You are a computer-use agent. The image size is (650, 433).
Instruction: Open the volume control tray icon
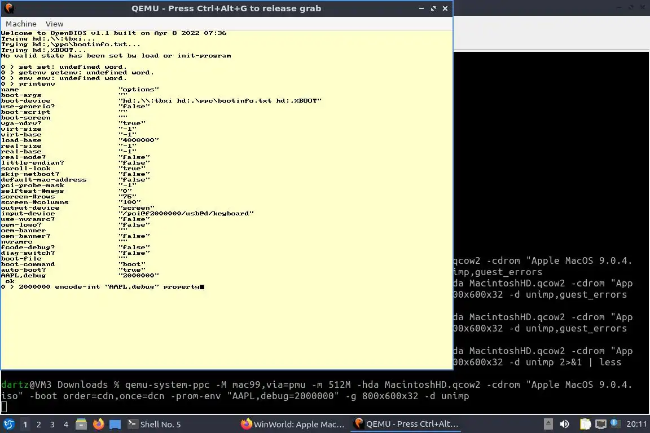point(564,424)
